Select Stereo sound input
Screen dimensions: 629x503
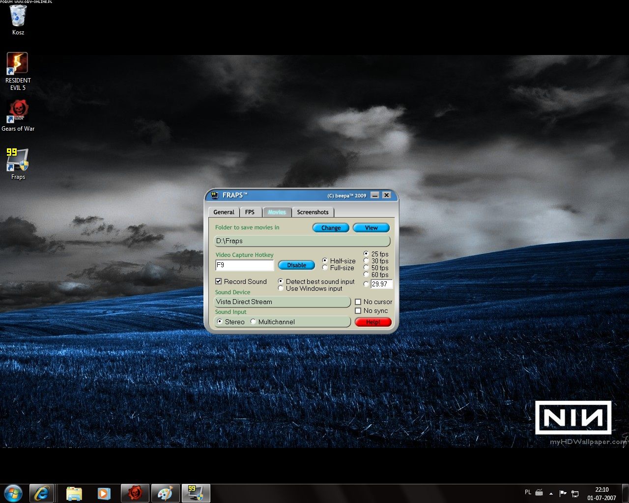(x=230, y=322)
